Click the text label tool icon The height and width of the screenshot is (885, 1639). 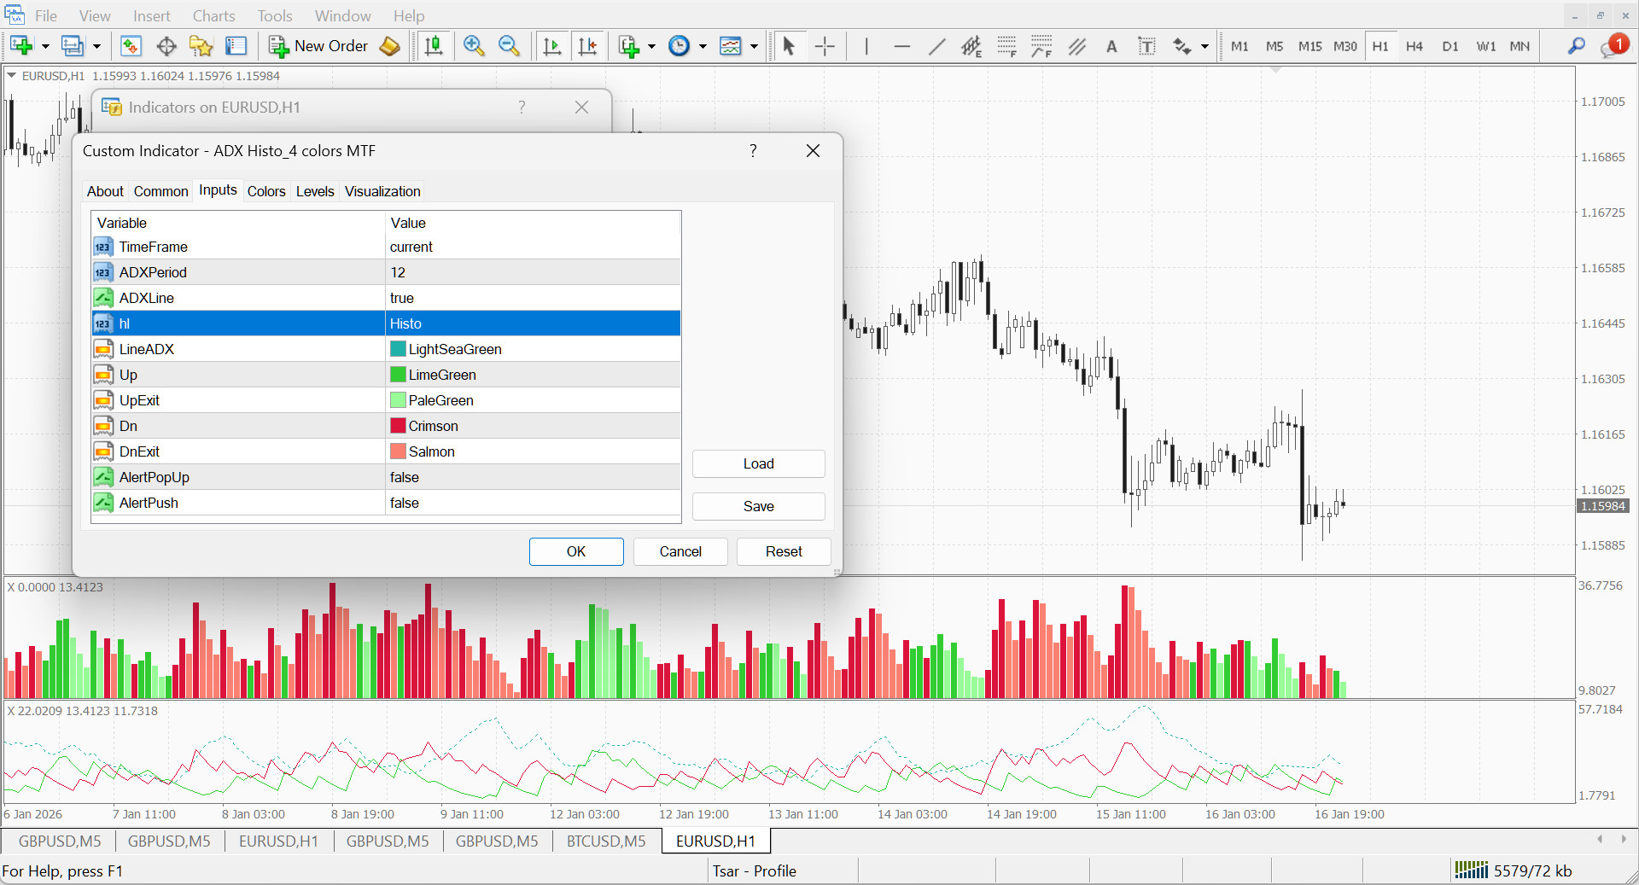(1146, 46)
